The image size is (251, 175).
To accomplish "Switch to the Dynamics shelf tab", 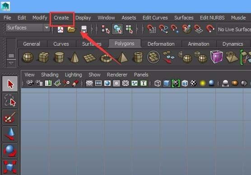I will point(233,44).
